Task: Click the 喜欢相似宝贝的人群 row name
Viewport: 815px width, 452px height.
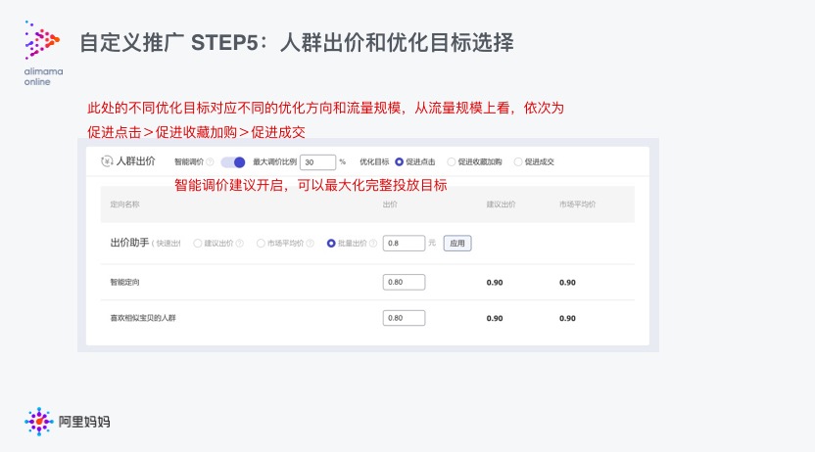Action: click(143, 318)
